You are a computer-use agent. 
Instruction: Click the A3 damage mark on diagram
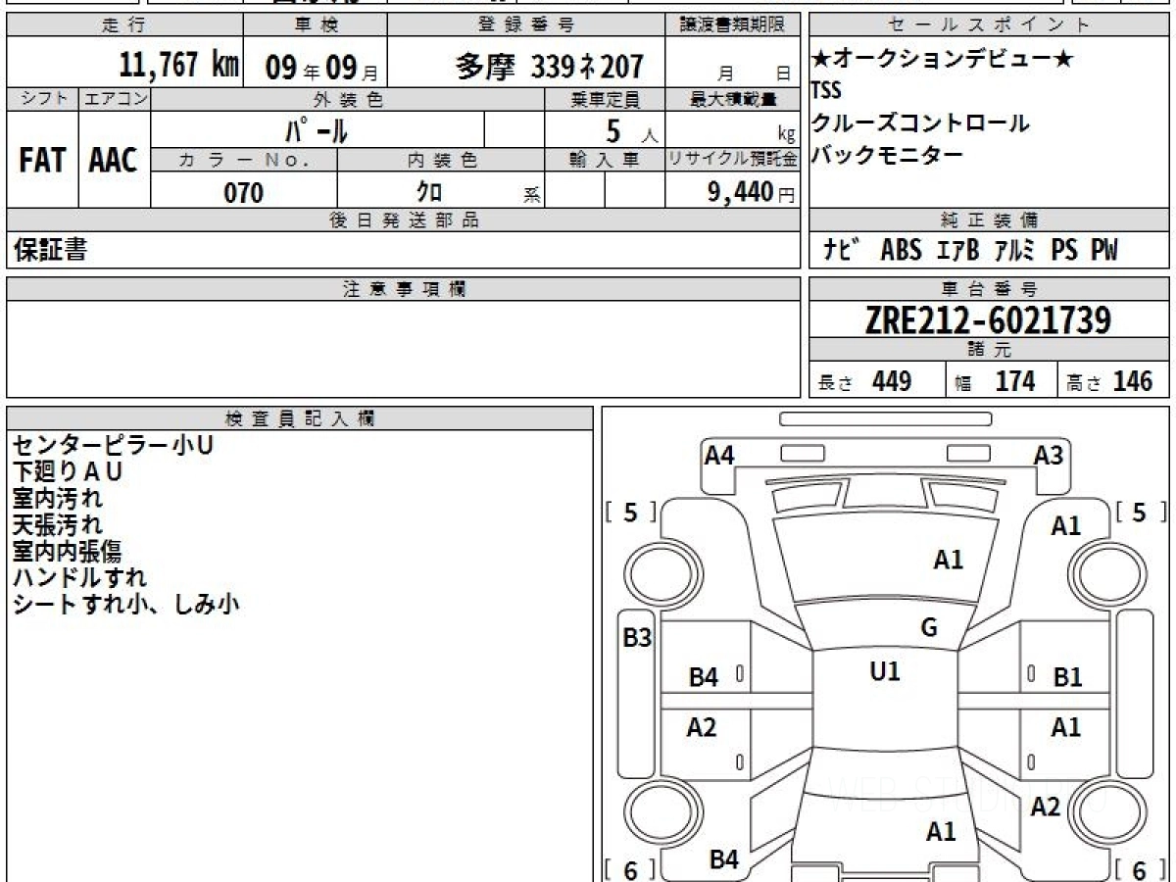1049,455
